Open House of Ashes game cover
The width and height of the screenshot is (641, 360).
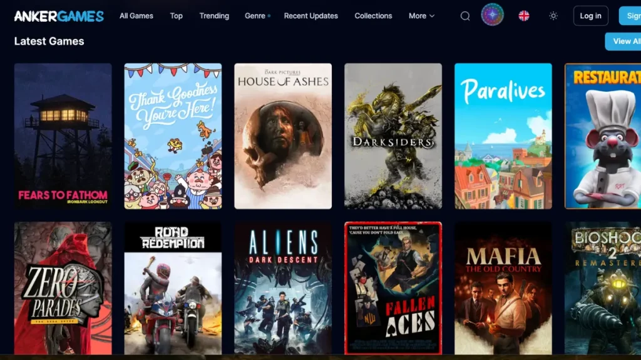click(283, 136)
